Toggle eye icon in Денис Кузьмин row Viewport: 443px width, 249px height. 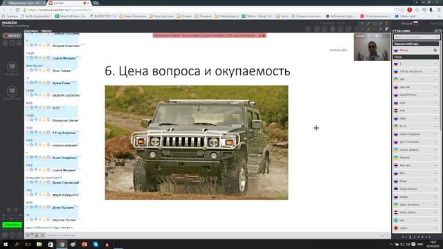coord(36,207)
